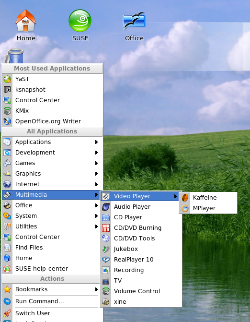Expand the Applications submenu arrow
The height and width of the screenshot is (322, 250).
[x=96, y=142]
